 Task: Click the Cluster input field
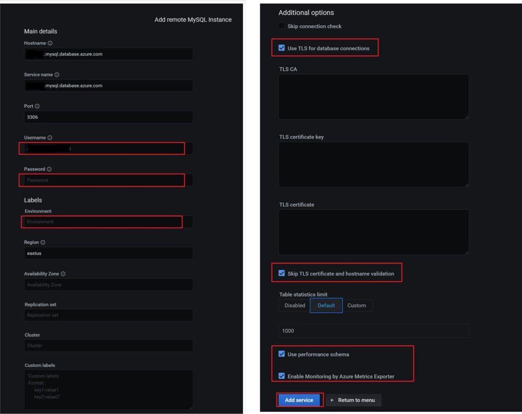click(x=109, y=346)
